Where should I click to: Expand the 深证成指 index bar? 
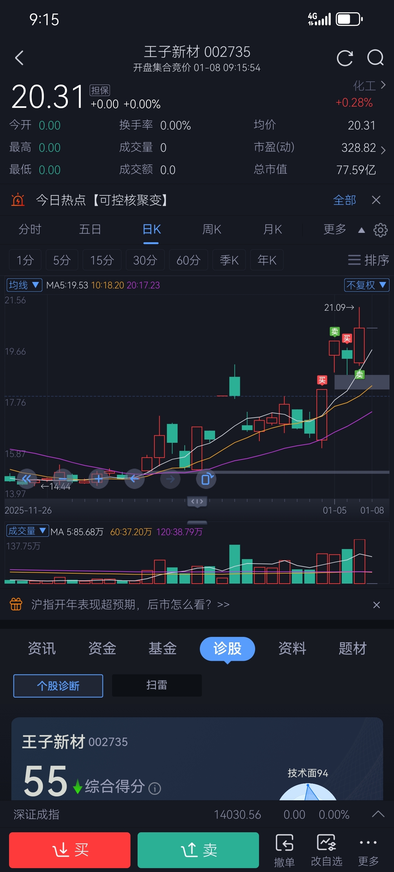[378, 814]
